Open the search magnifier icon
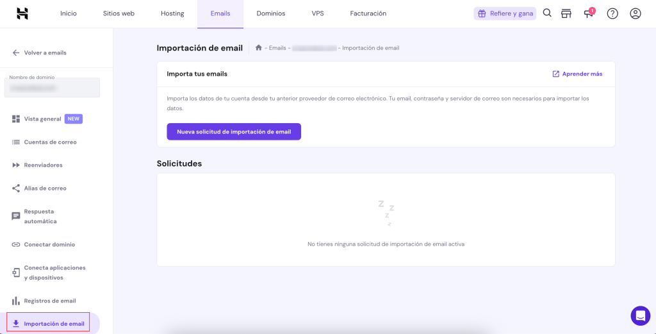Viewport: 656px width, 334px height. click(547, 13)
